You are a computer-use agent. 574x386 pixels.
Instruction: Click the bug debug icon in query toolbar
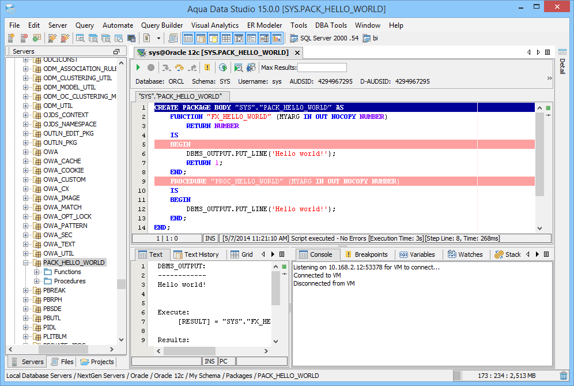[251, 68]
